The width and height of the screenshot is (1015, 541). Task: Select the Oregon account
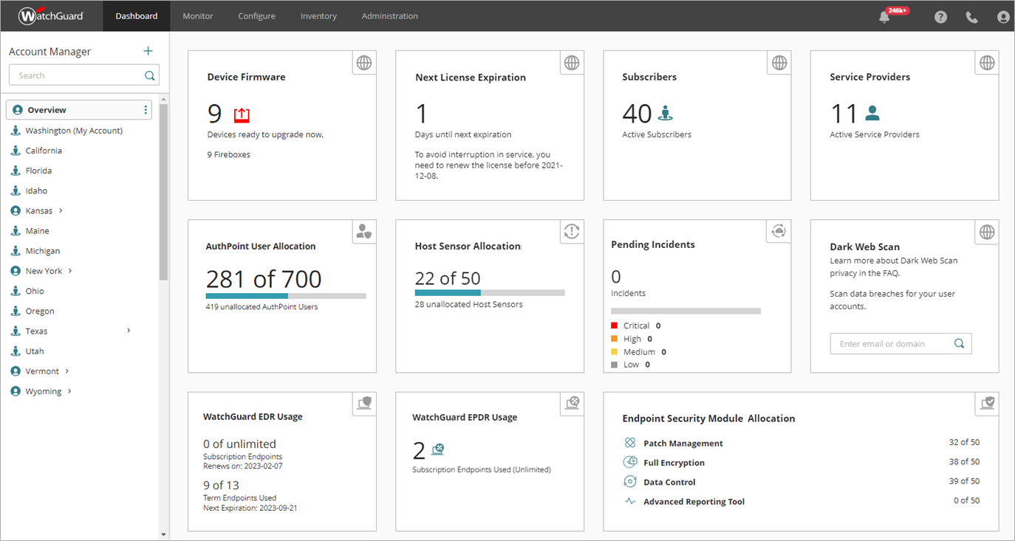coord(40,311)
